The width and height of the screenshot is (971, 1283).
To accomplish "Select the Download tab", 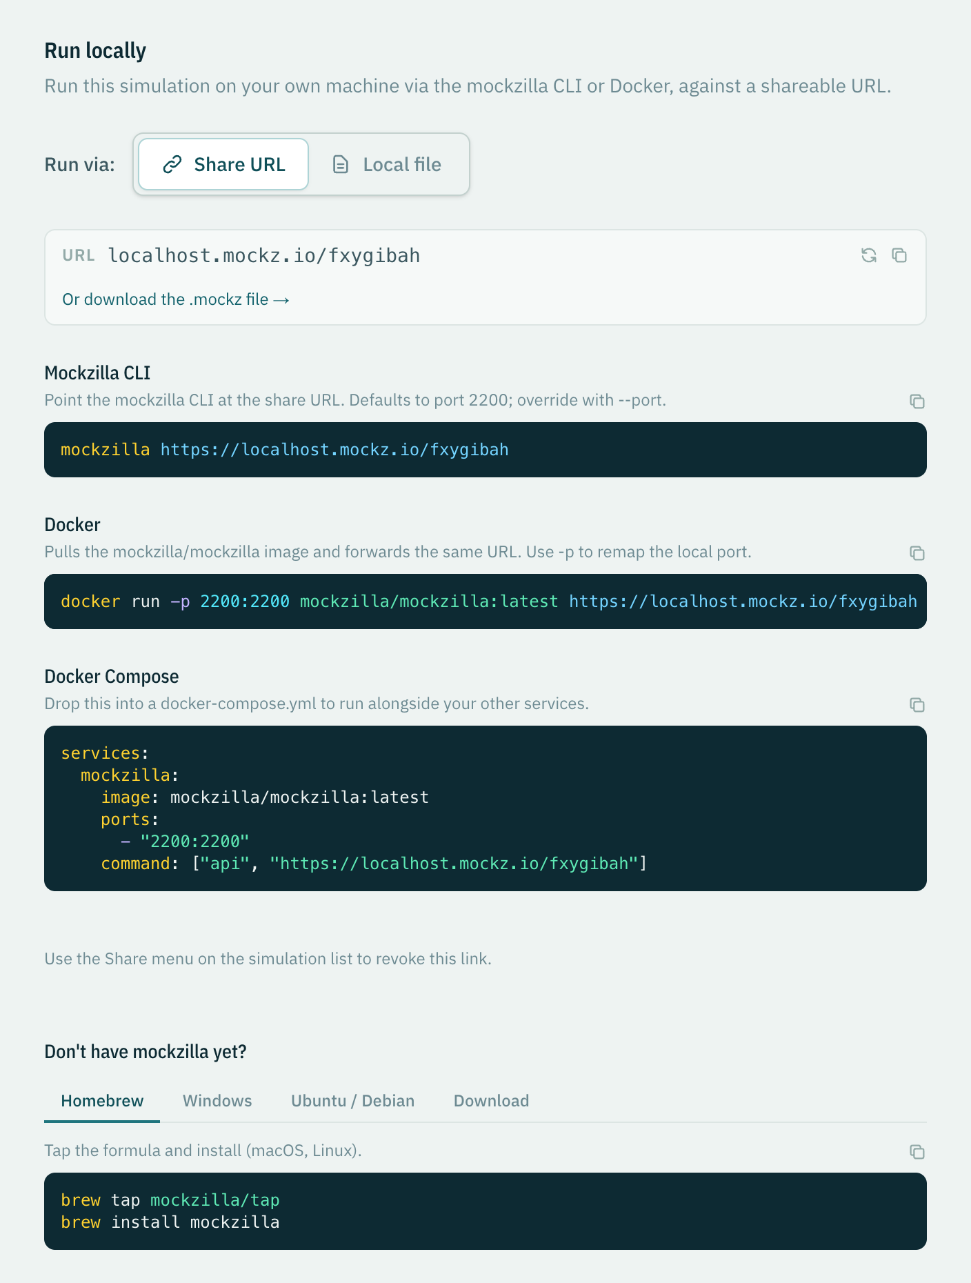I will pos(491,1101).
